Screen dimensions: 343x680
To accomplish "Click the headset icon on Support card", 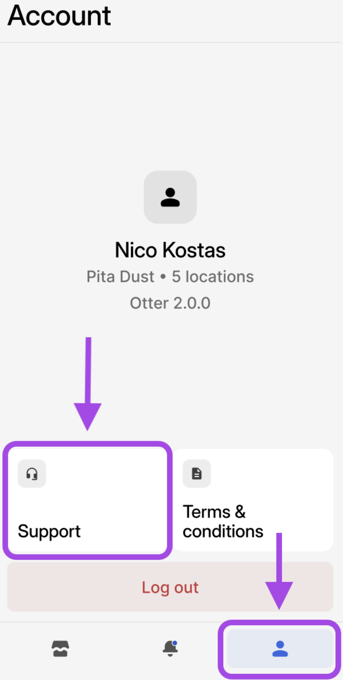I will tap(32, 474).
